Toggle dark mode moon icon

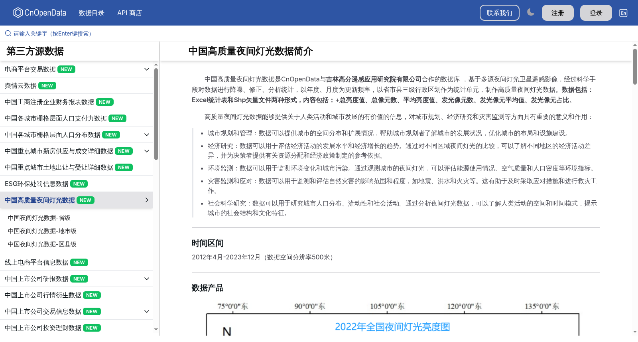pos(530,12)
